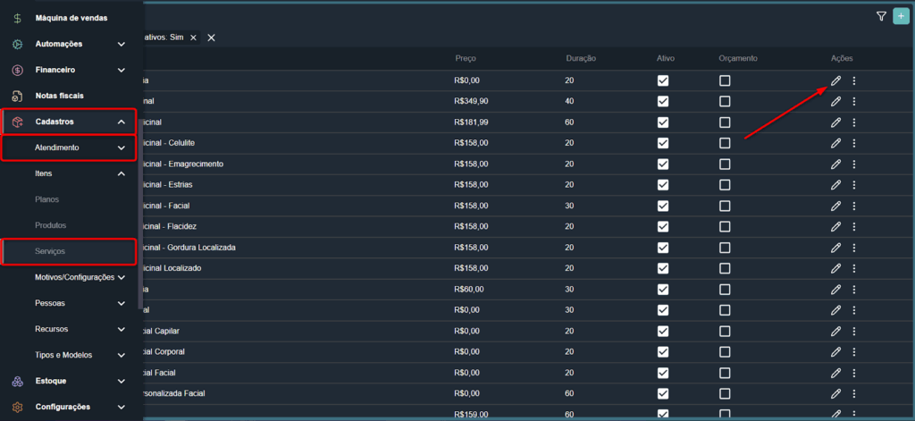Click the Estoque cubes icon in sidebar
This screenshot has width=915, height=421.
pos(17,382)
